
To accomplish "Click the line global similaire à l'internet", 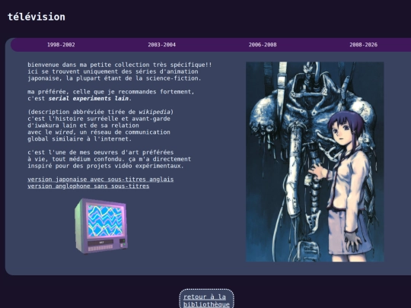I will pyautogui.click(x=80, y=139).
